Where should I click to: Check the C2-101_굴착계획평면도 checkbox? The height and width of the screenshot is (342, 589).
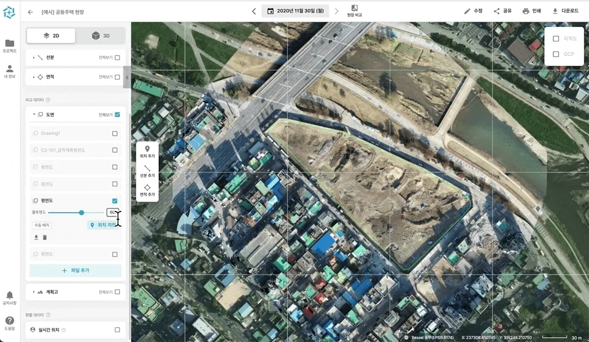(x=115, y=150)
